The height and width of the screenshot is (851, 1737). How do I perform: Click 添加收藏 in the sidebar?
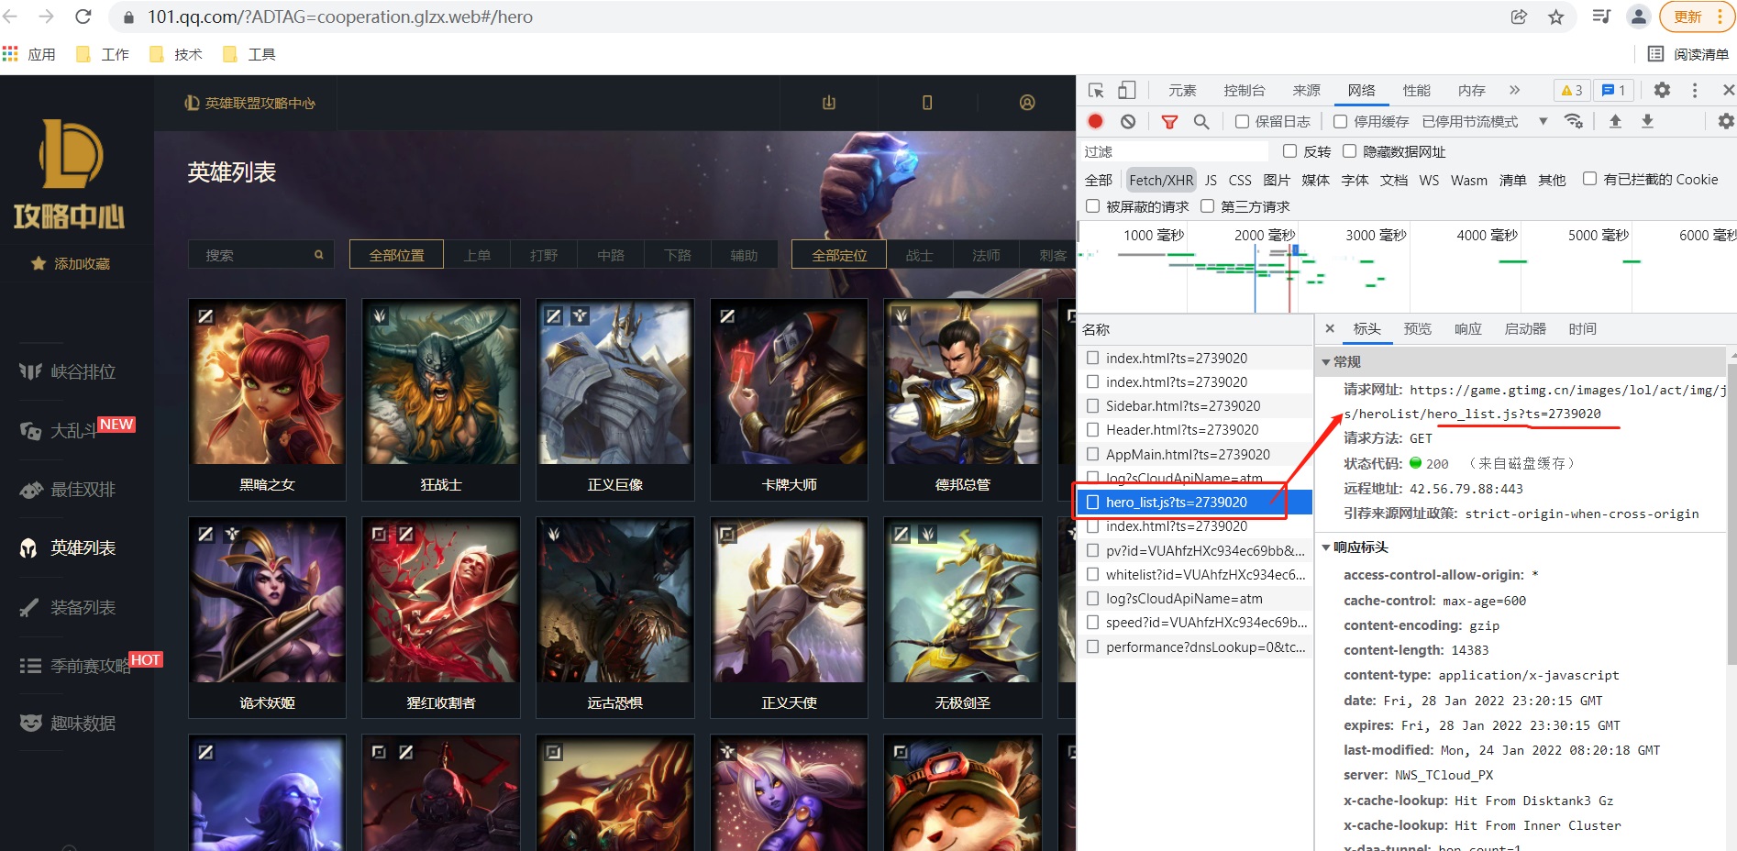click(70, 263)
